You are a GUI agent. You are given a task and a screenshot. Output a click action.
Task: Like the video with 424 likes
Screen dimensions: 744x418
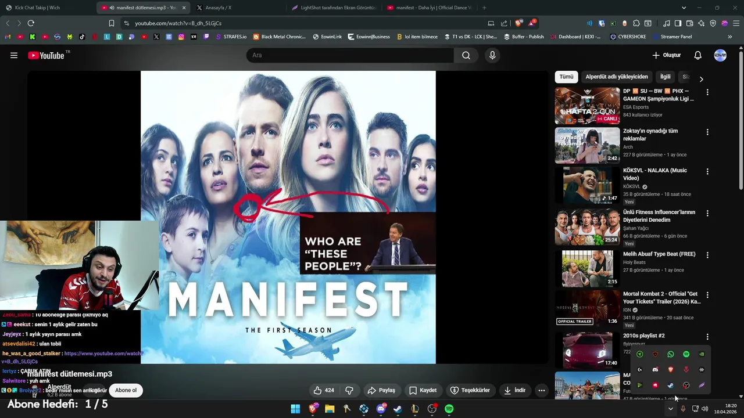tap(324, 390)
